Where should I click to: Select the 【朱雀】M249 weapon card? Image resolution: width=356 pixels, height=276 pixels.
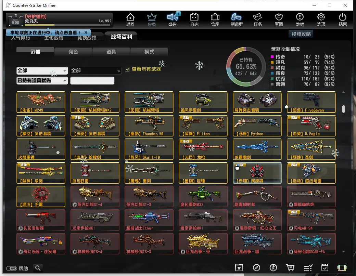coord(41,102)
